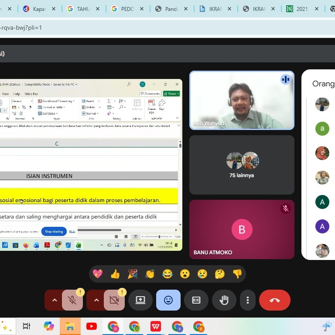Send the thinking face reaction
The height and width of the screenshot is (335, 335).
point(220,274)
